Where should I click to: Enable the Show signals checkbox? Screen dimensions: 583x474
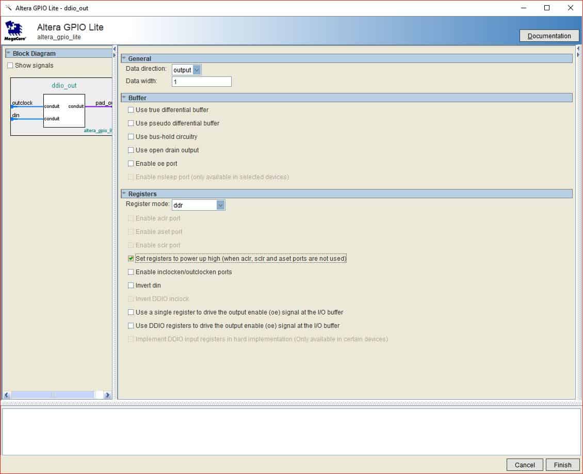10,66
